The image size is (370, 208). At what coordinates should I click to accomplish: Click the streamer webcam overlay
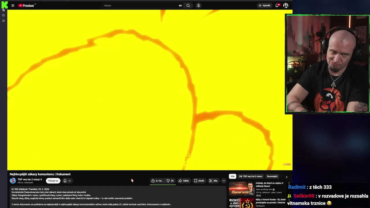pyautogui.click(x=328, y=64)
